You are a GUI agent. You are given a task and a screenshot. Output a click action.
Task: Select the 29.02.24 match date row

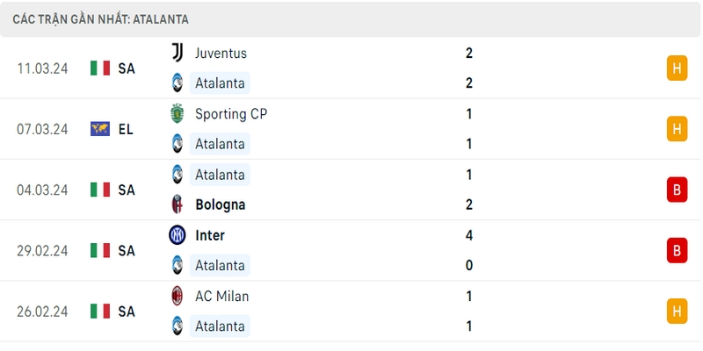click(351, 250)
